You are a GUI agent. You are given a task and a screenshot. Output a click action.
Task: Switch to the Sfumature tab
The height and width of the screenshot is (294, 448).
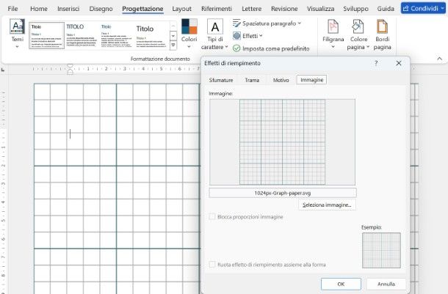(221, 80)
